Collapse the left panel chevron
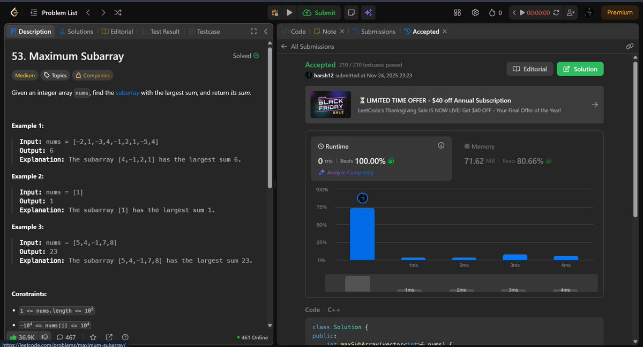643x347 pixels. [x=265, y=32]
